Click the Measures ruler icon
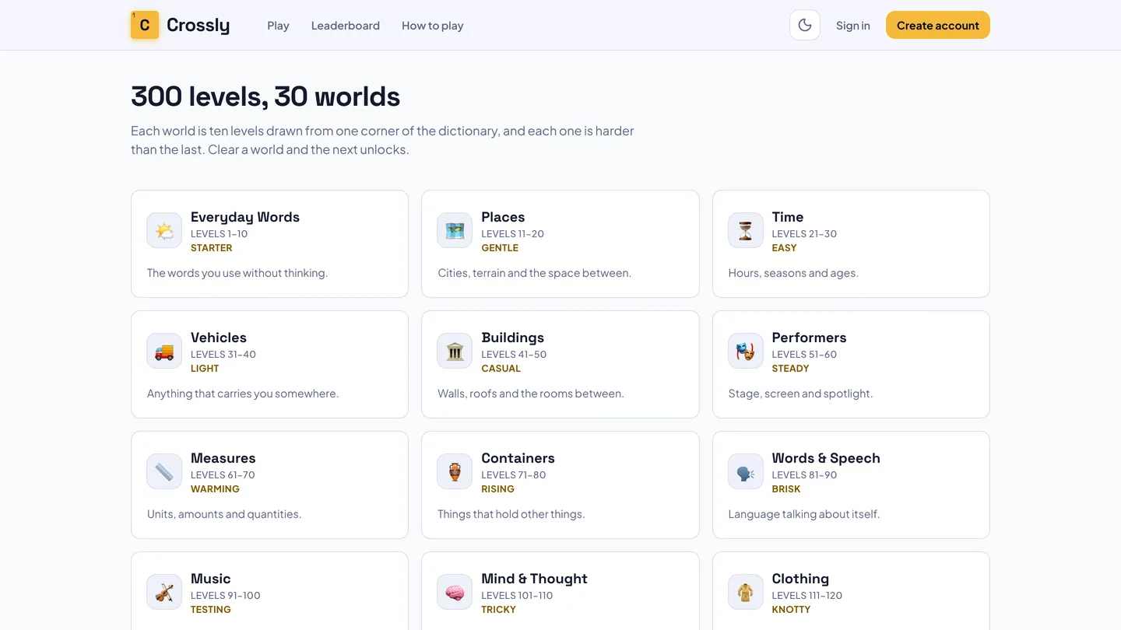 point(164,472)
